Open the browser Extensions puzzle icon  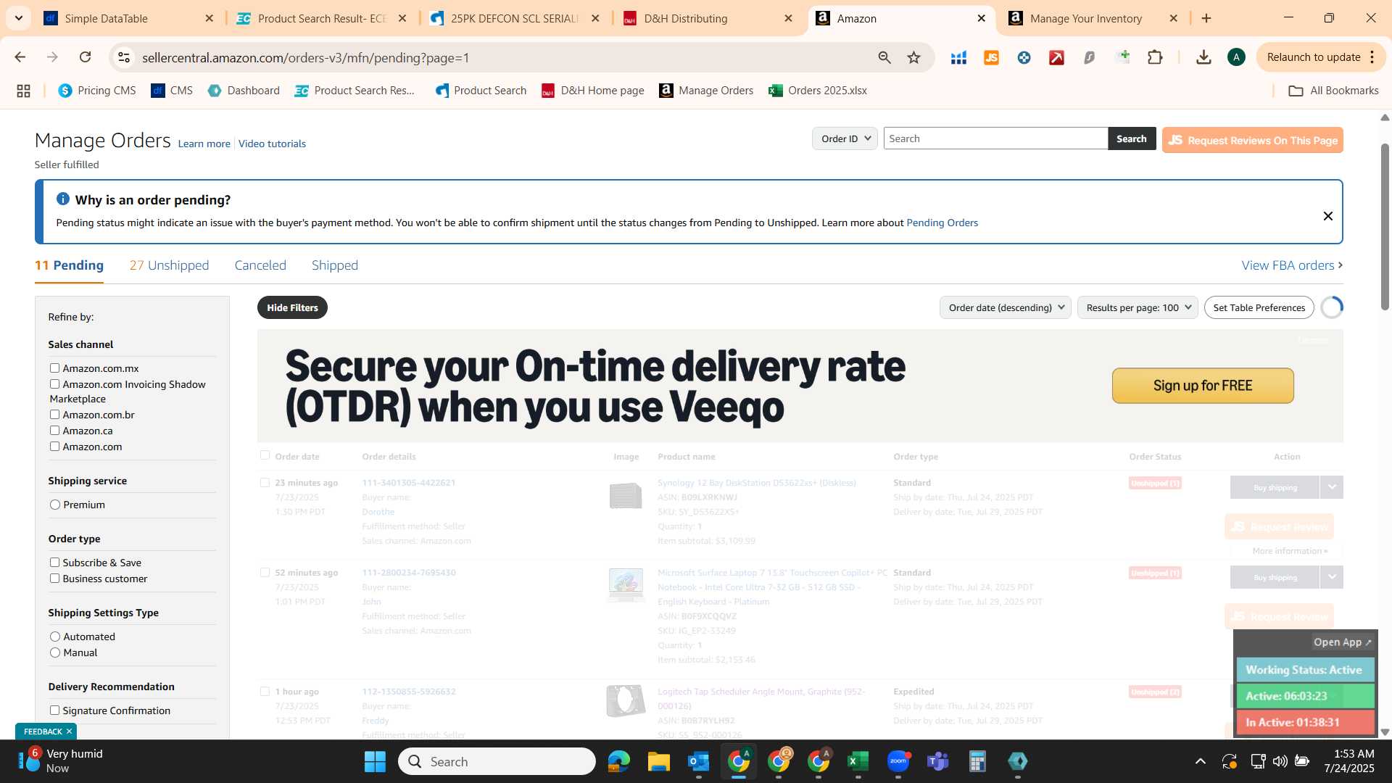coord(1156,57)
